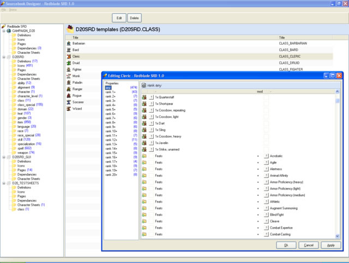
Task: Click the 1x Javelin item icon
Action: click(144, 143)
